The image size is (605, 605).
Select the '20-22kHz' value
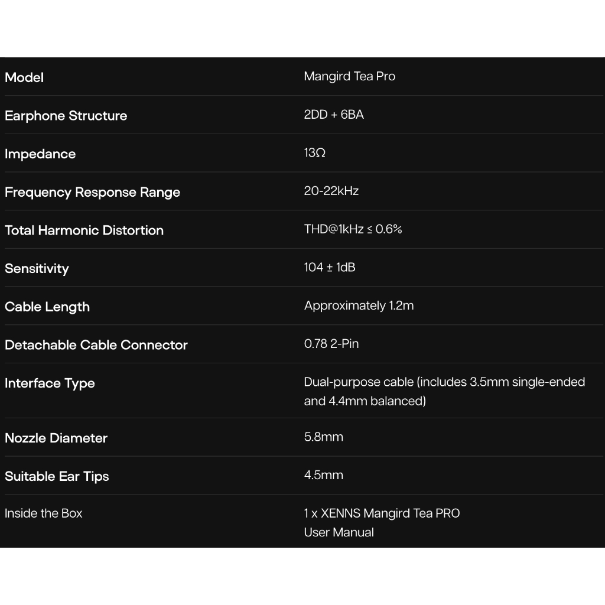coord(331,191)
